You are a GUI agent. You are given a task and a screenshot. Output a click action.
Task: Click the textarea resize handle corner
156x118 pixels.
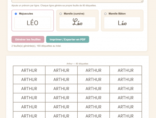142,1
